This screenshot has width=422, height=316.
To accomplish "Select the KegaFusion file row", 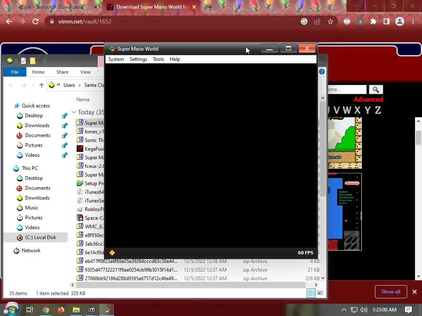I will pos(90,149).
